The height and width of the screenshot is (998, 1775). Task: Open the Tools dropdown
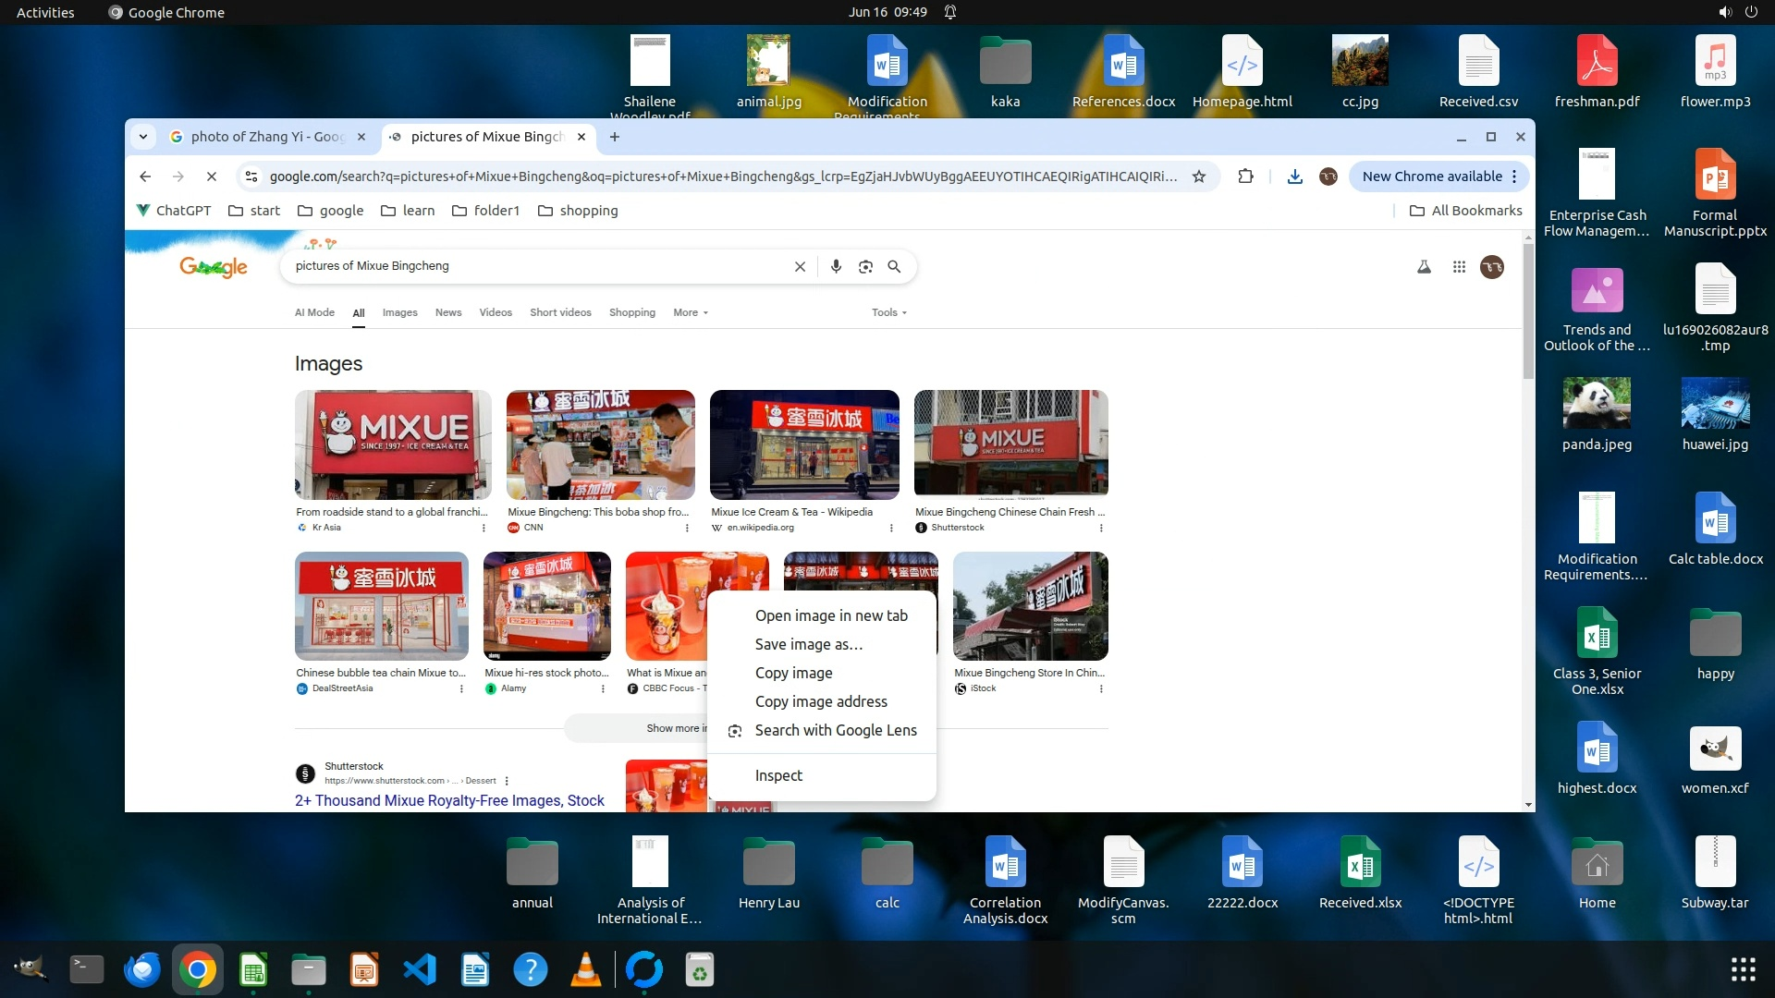tap(888, 312)
